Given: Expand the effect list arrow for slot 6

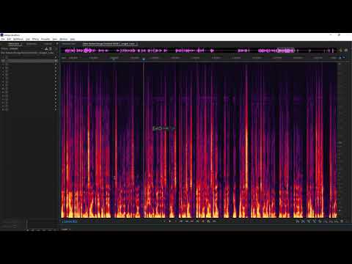Looking at the screenshot, I should coord(56,75).
